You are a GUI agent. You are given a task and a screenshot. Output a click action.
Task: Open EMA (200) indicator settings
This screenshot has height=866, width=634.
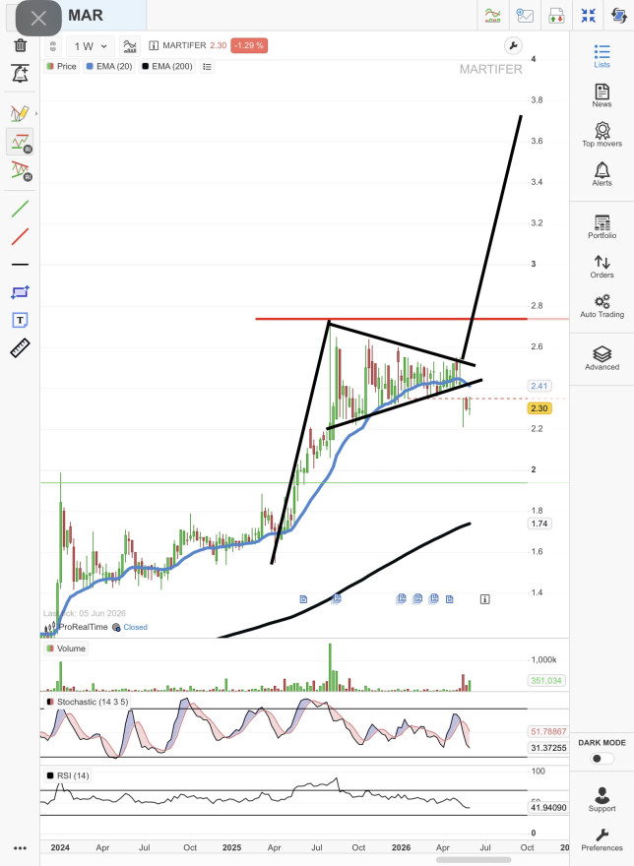(167, 66)
